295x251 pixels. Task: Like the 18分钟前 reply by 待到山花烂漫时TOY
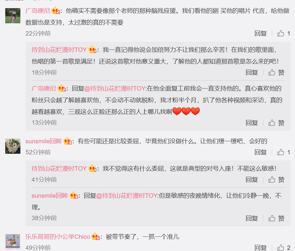(276, 73)
